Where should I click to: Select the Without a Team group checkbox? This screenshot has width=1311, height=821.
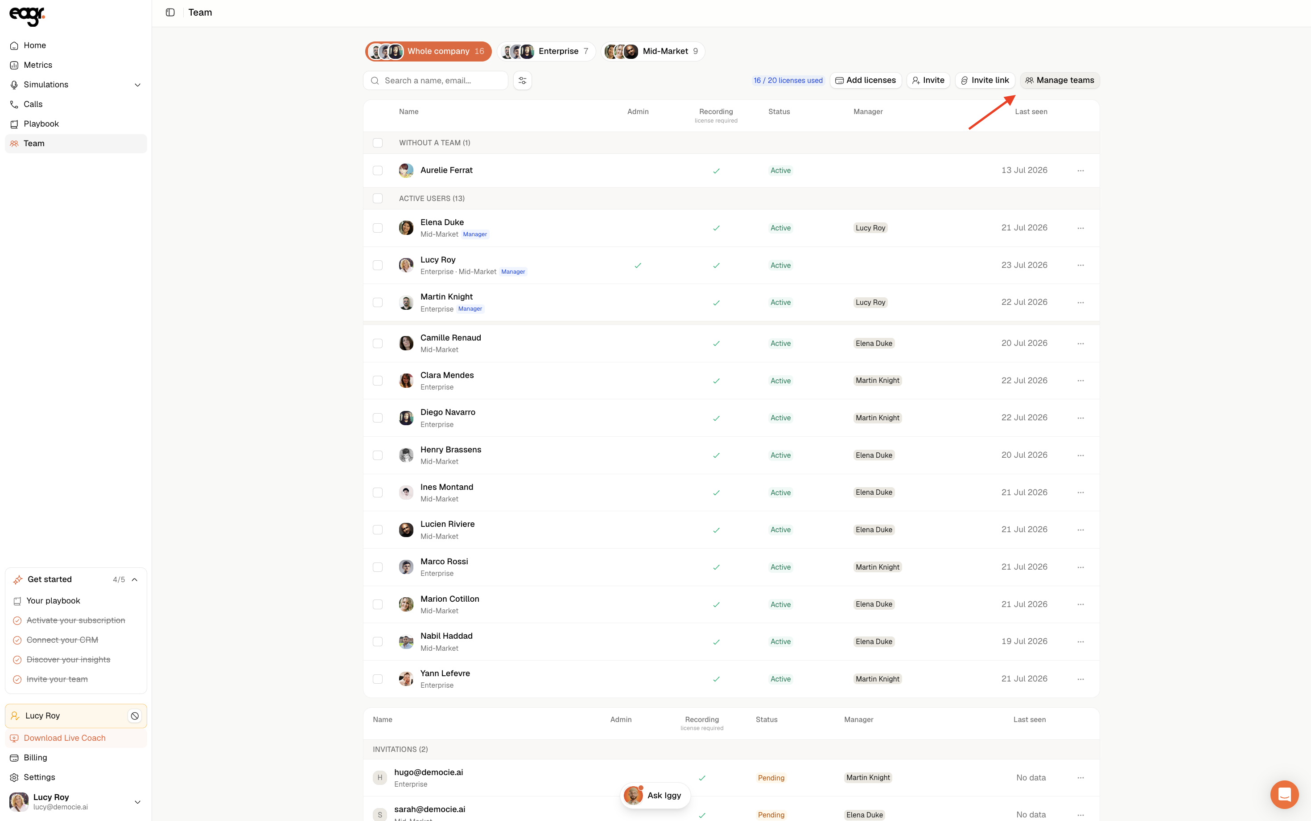pyautogui.click(x=377, y=143)
